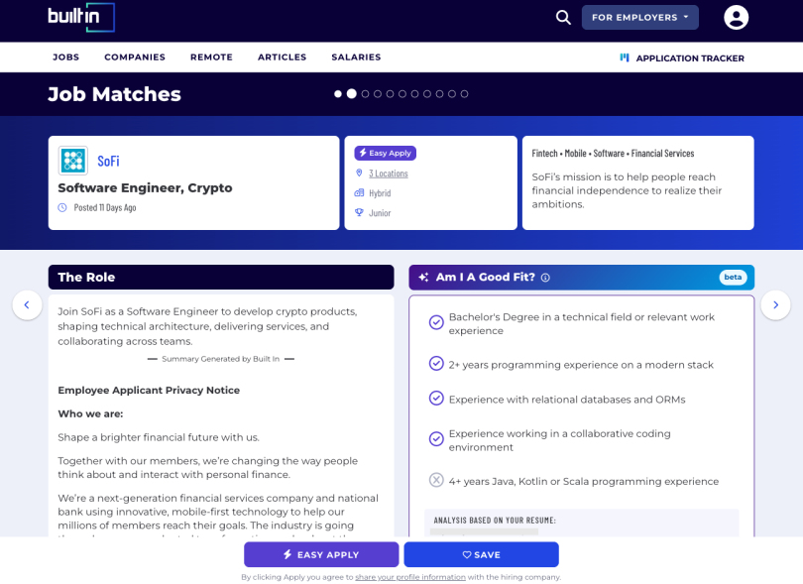Select the first job match pagination dot
This screenshot has width=803, height=584.
(338, 94)
